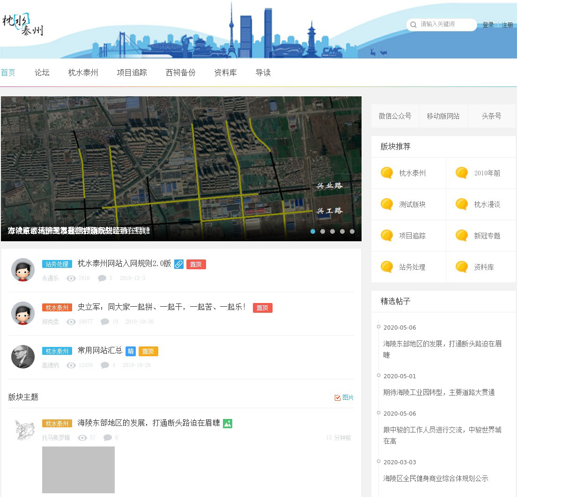This screenshot has height=497, width=562.
Task: Click the keyword search input field
Action: click(445, 24)
